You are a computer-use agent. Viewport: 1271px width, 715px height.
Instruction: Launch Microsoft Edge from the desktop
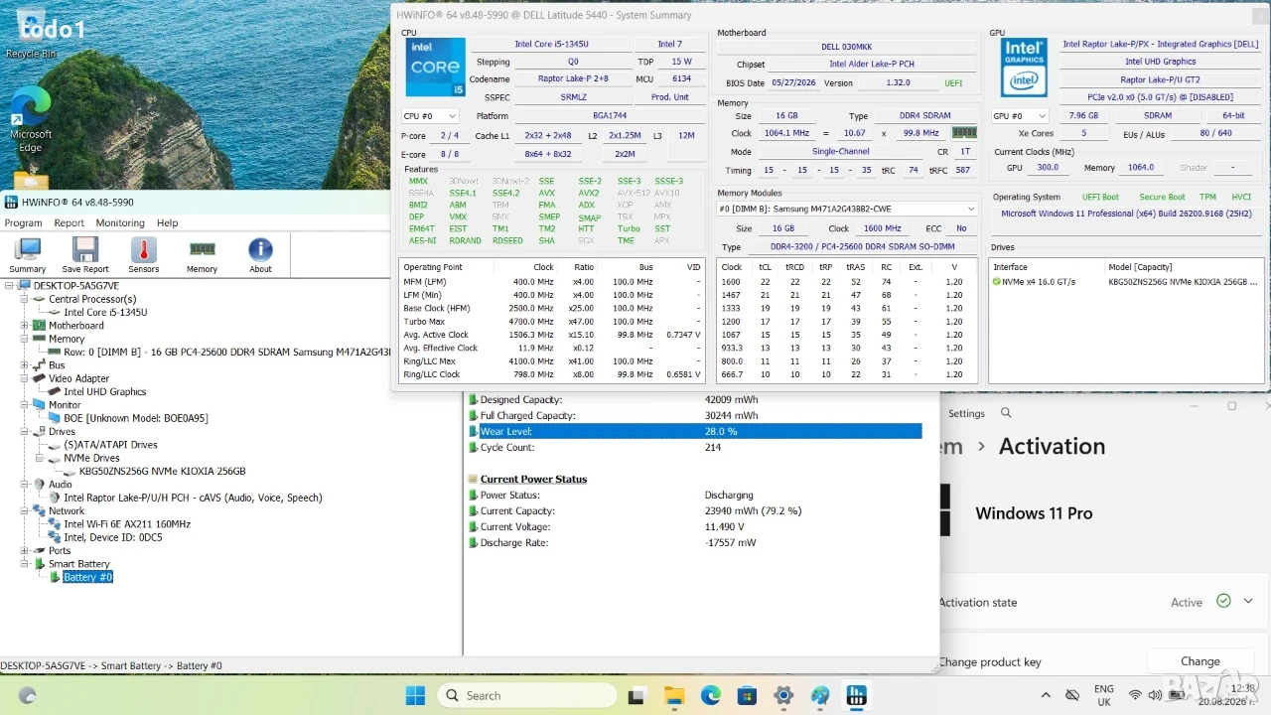click(31, 119)
